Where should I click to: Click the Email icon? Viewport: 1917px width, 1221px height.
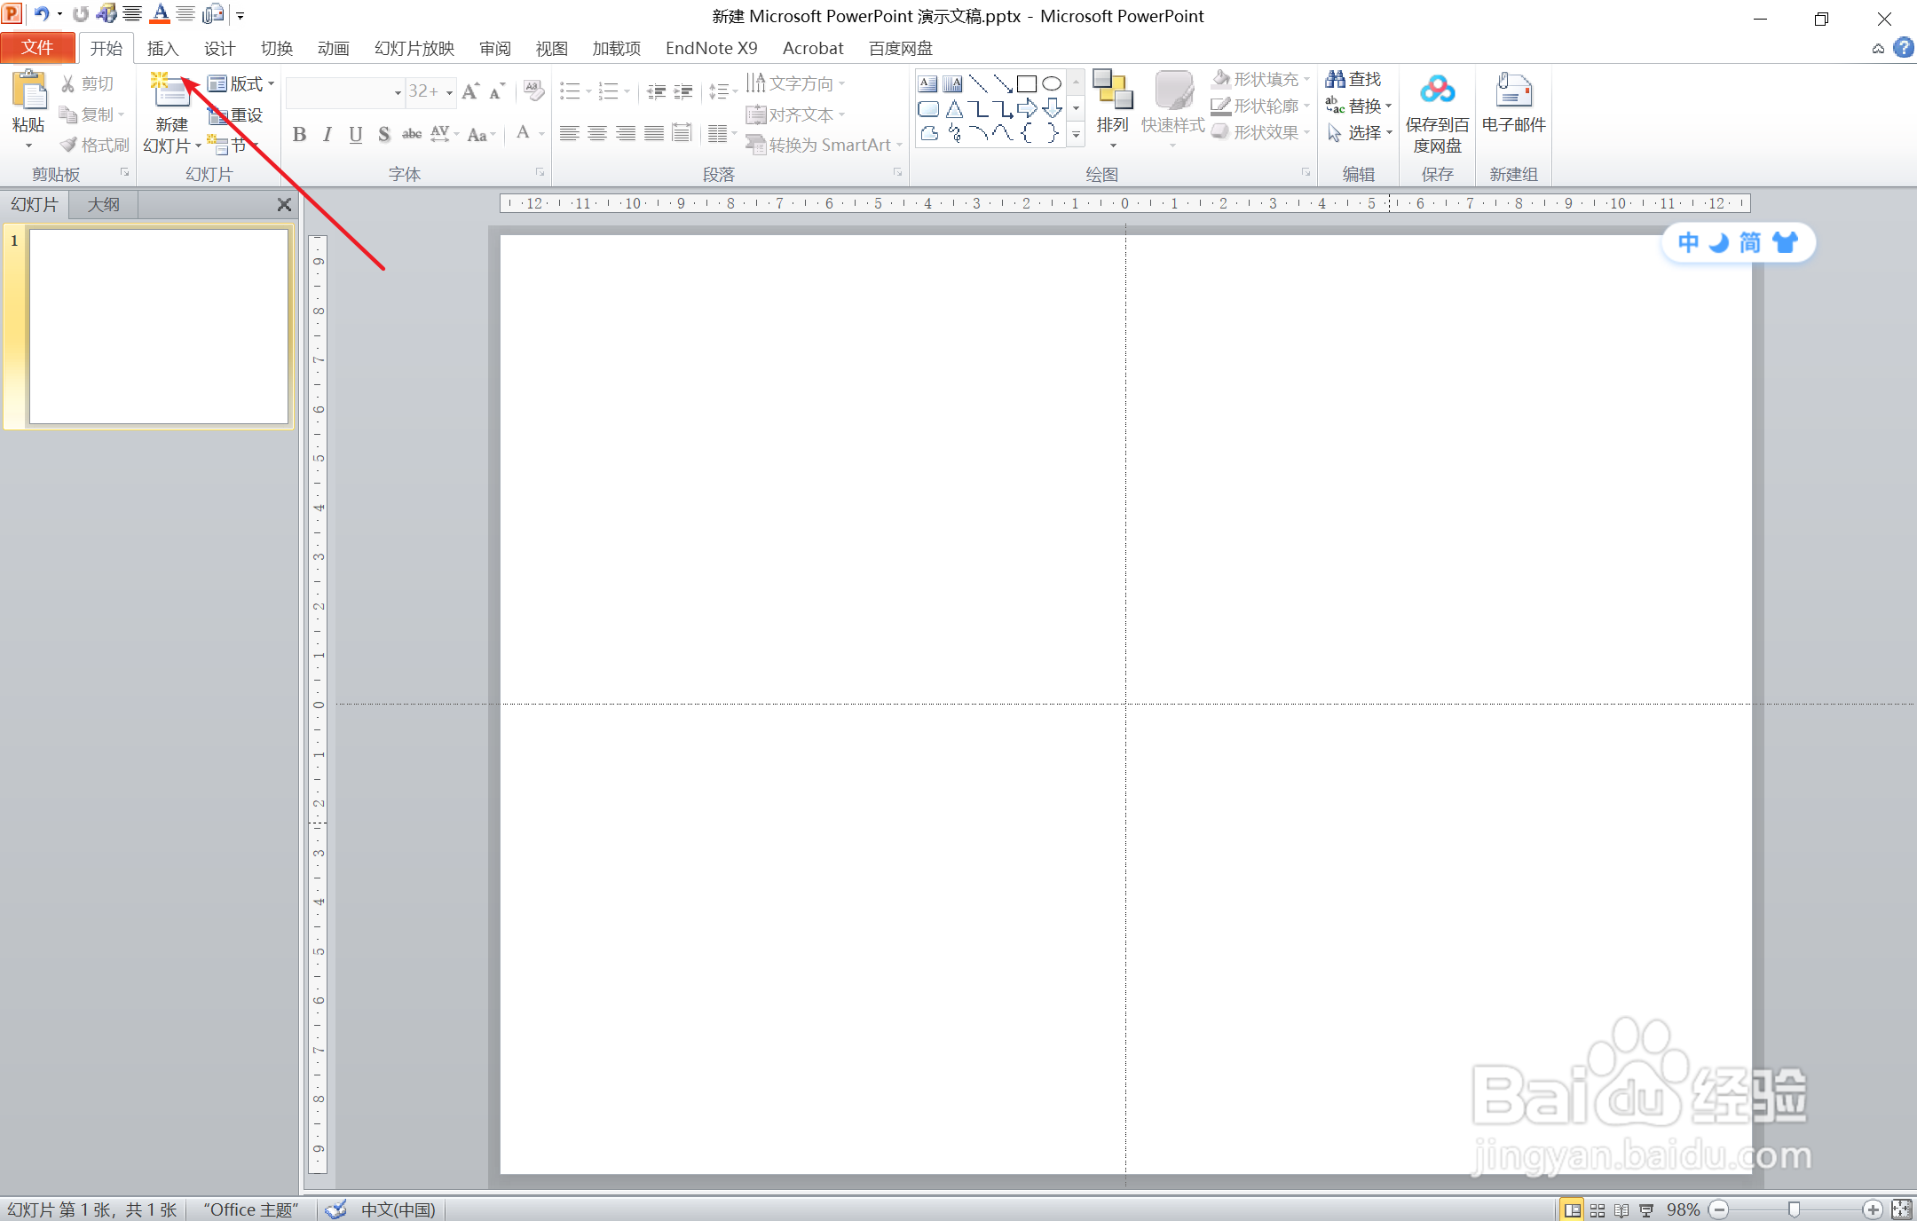coord(1513,91)
